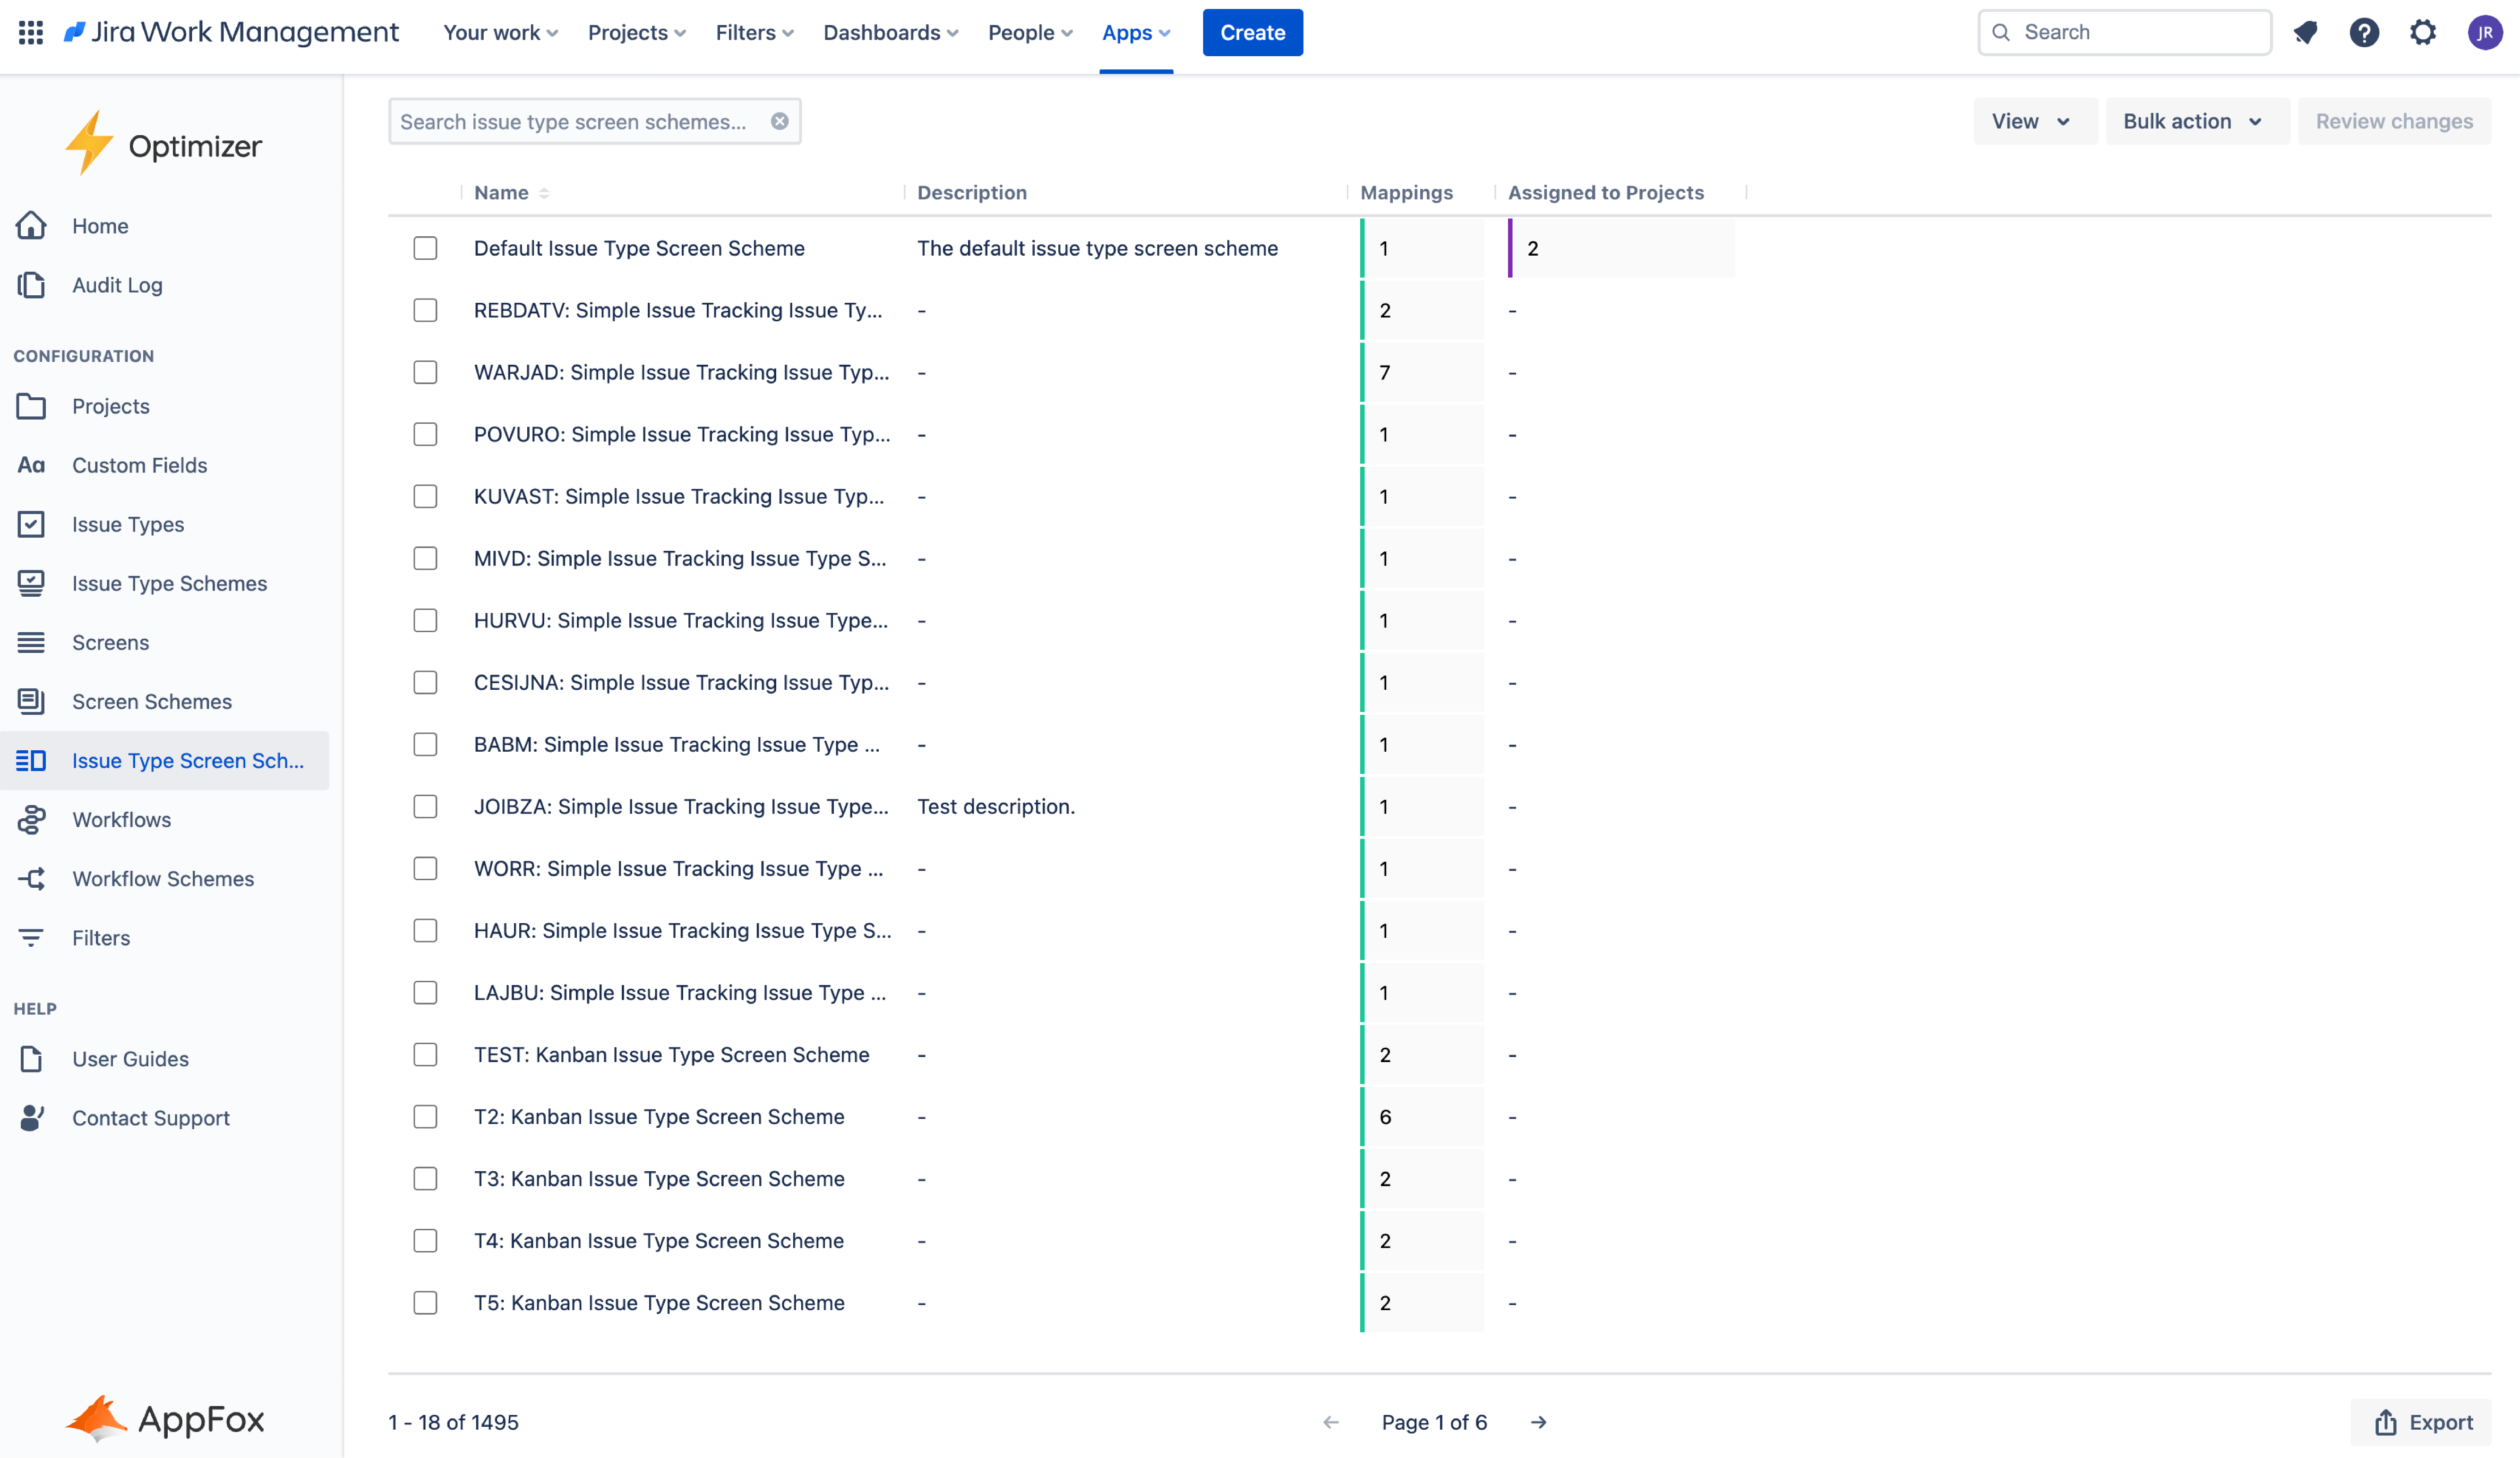Expand the View dropdown
Screen dimensions: 2520x1458
(2032, 121)
